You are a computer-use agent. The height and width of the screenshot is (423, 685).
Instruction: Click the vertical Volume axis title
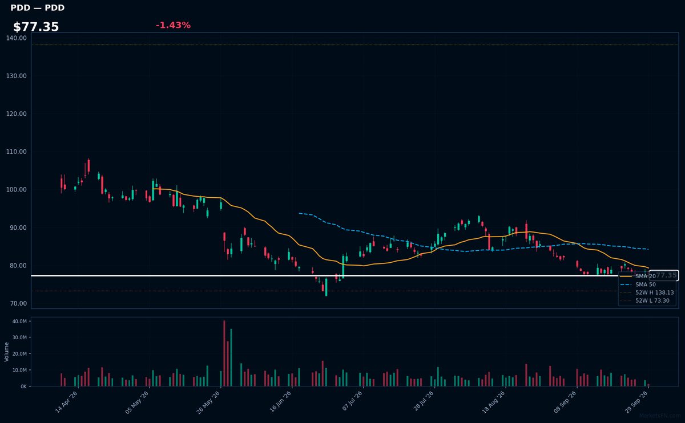7,352
